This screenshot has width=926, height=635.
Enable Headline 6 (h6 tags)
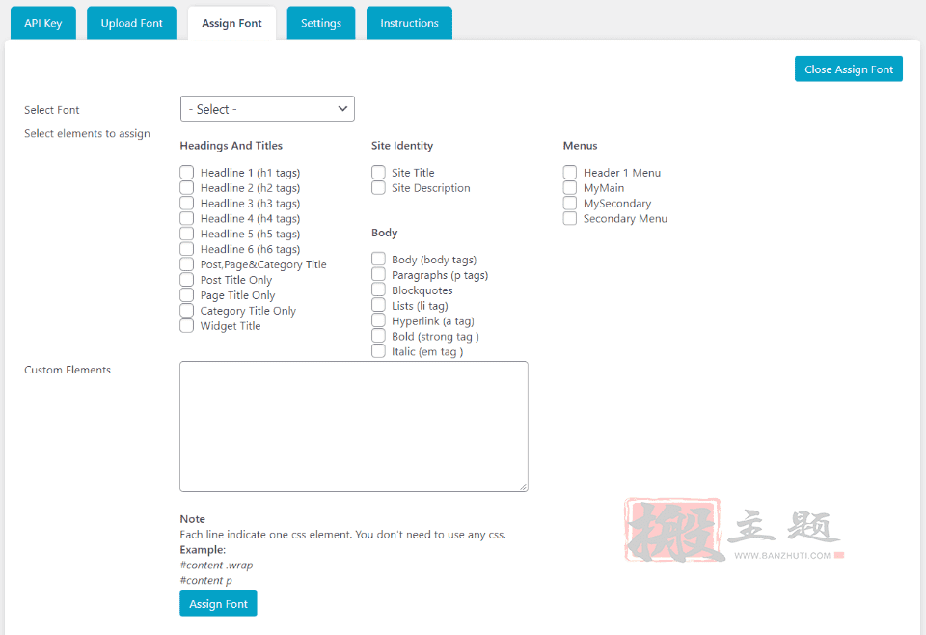186,249
